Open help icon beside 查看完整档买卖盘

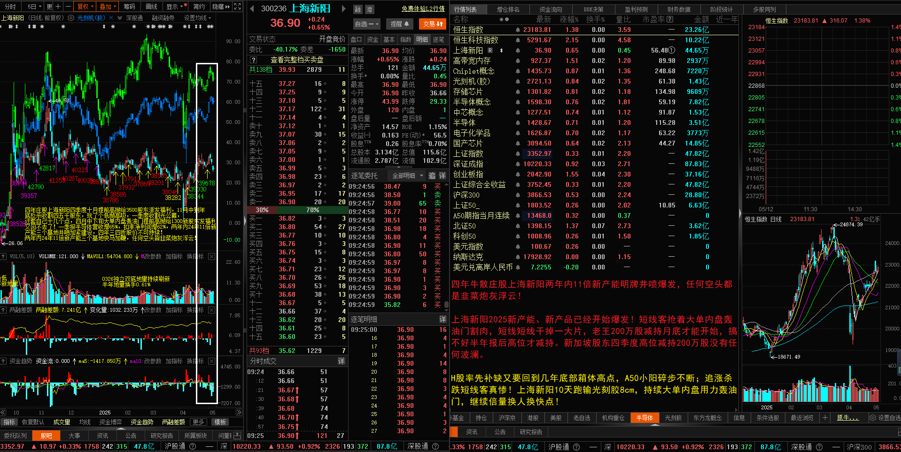point(254,60)
